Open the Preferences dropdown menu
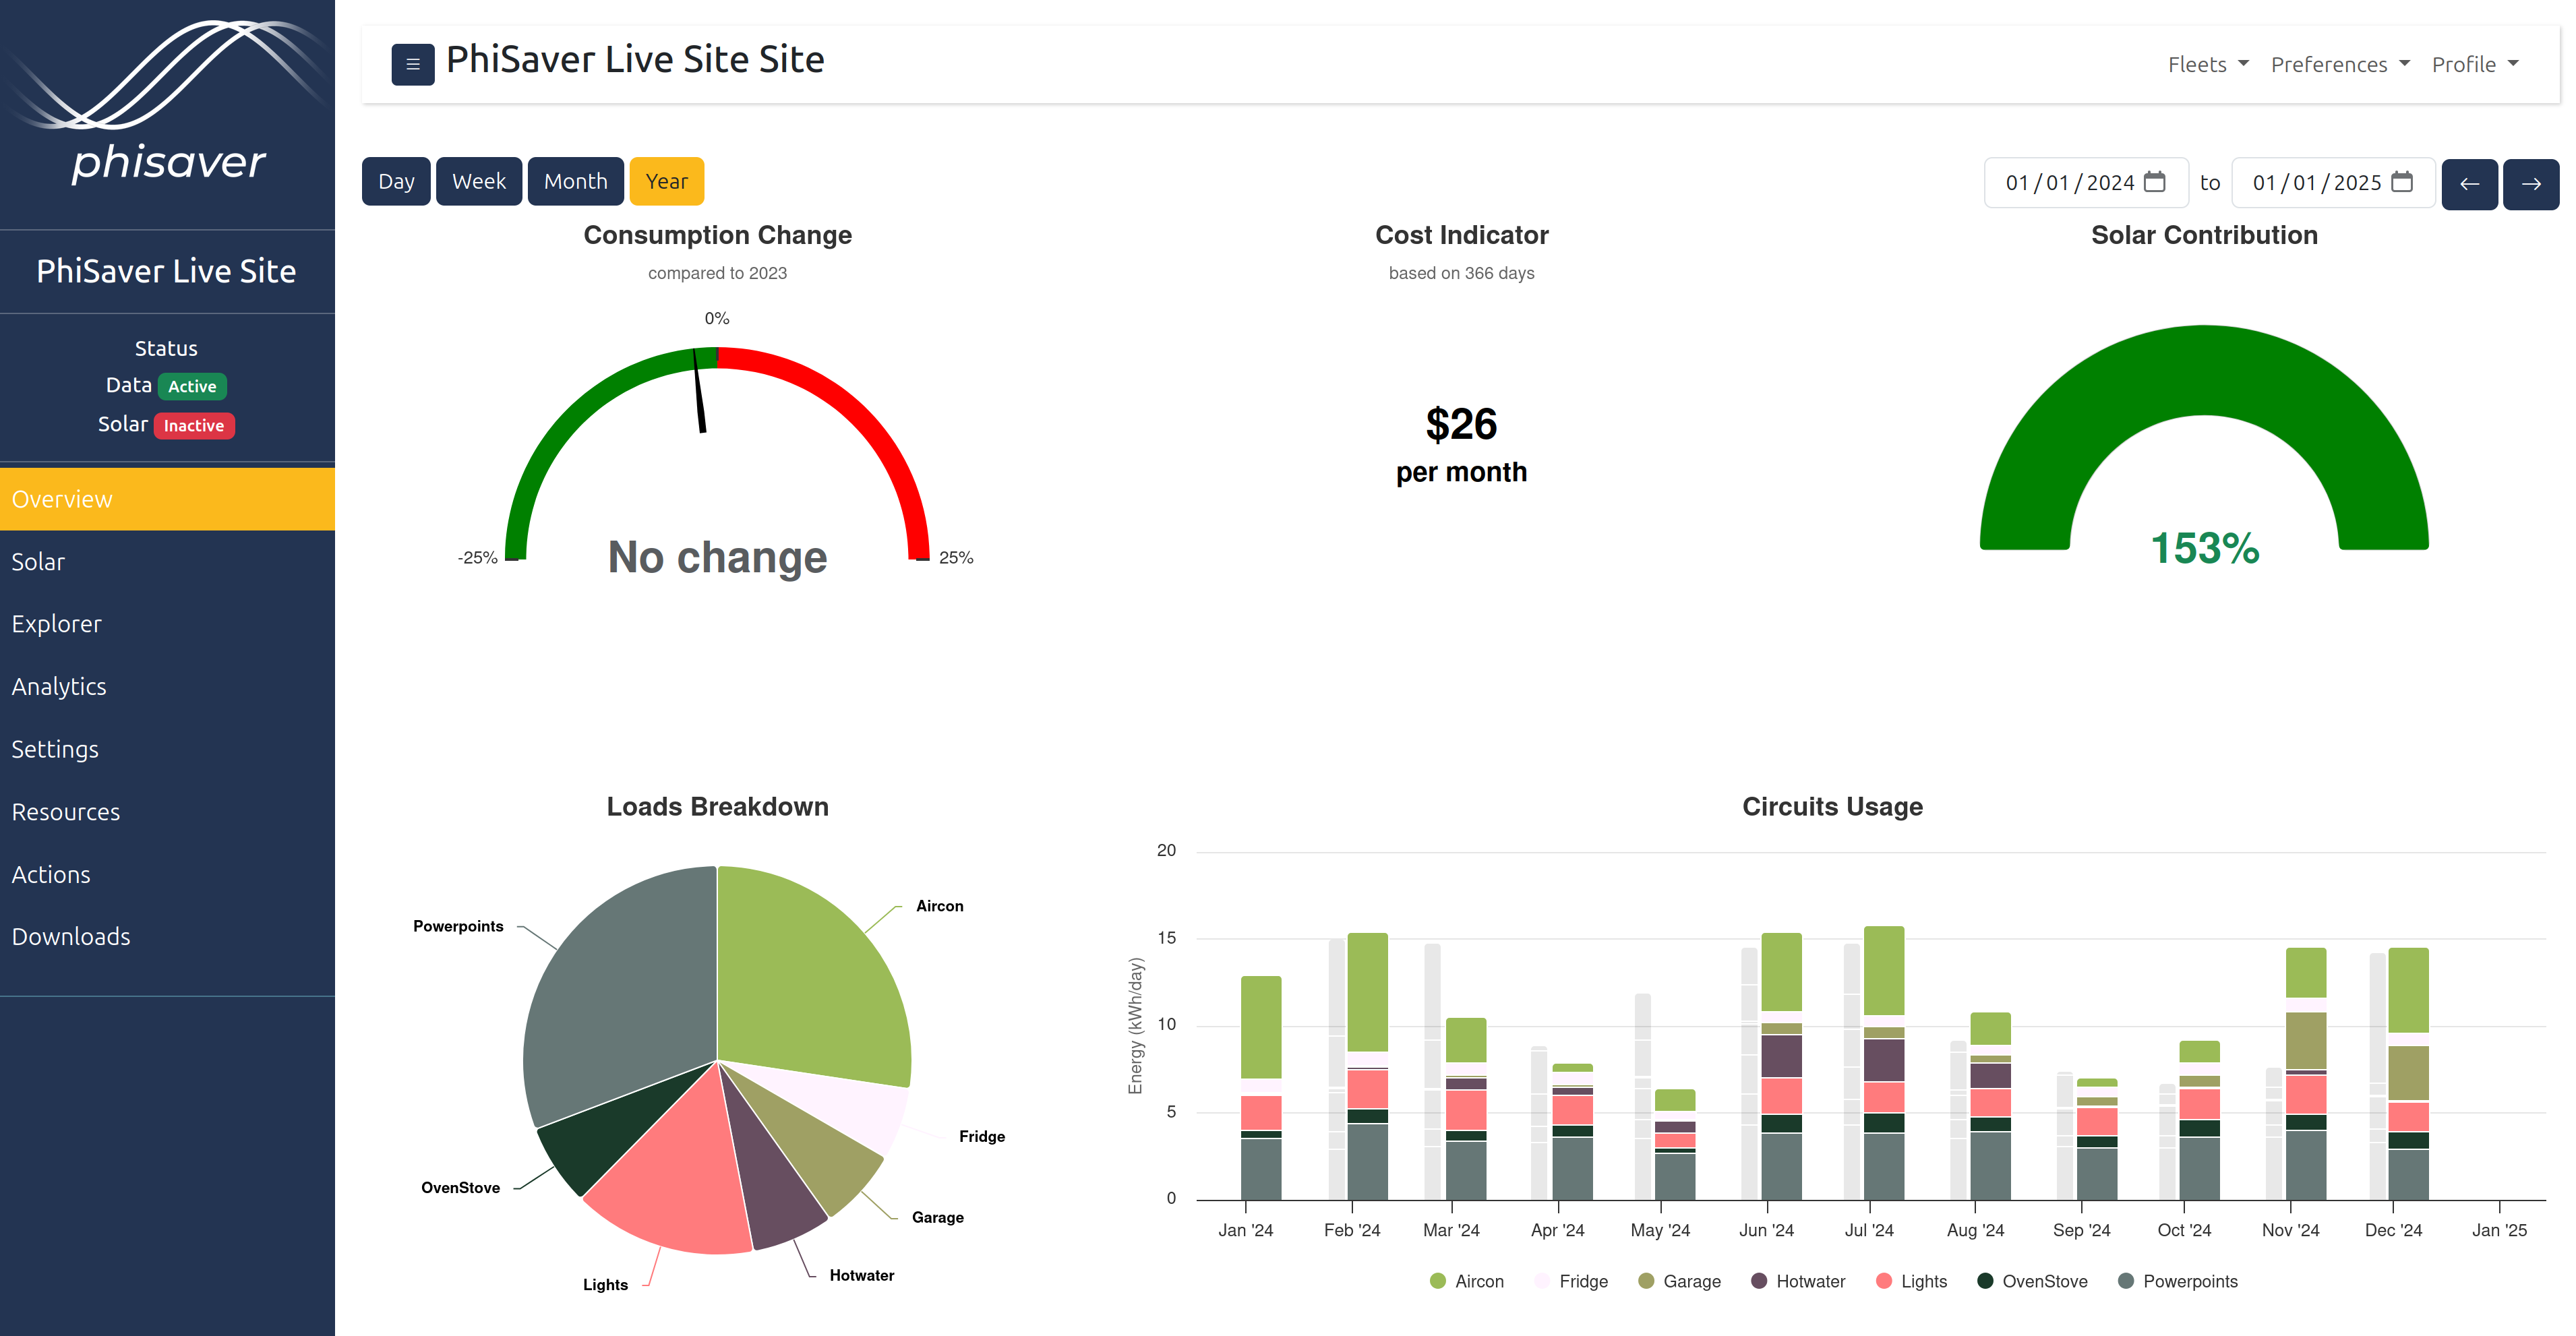Image resolution: width=2576 pixels, height=1336 pixels. (x=2339, y=65)
